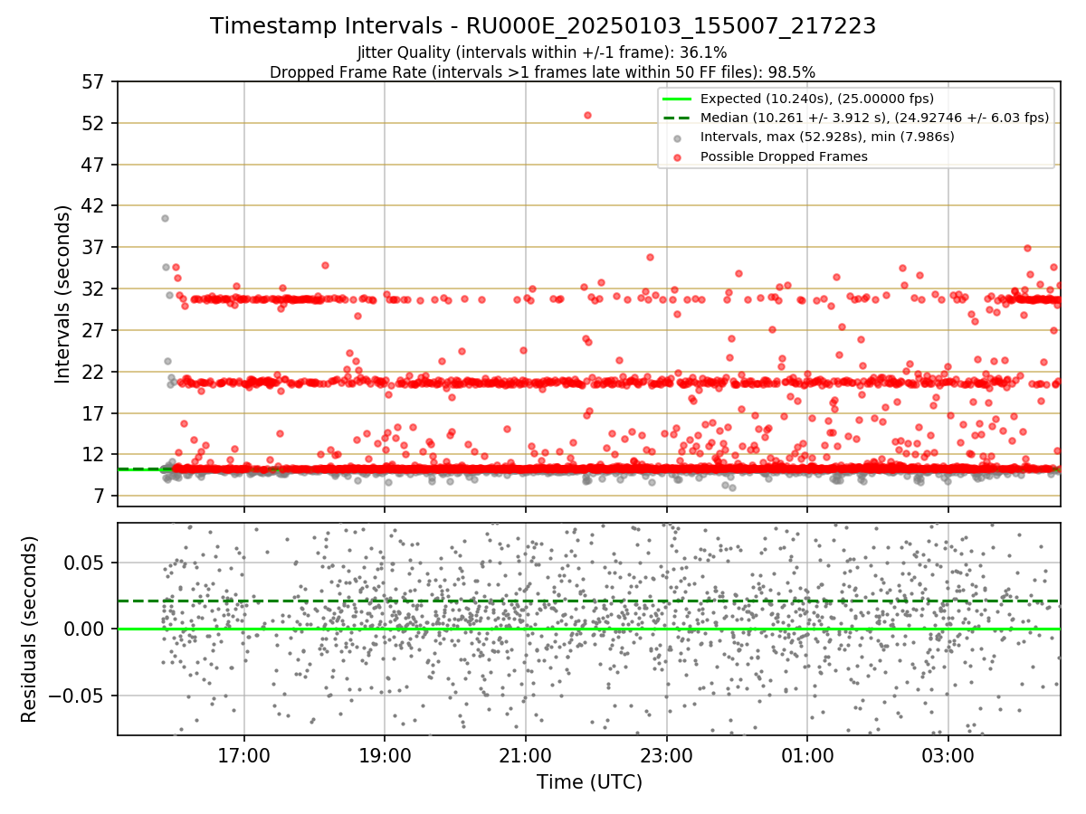Select the Intervals max/min legend entry
This screenshot has width=1086, height=814.
(827, 137)
